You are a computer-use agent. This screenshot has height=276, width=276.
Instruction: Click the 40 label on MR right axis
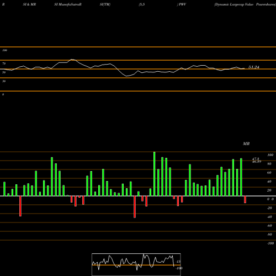269,182
